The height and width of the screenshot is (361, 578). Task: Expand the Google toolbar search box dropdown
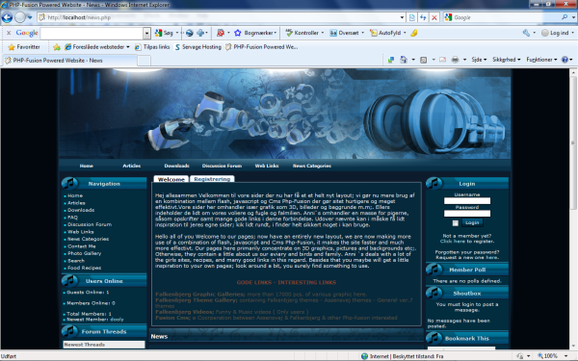click(x=146, y=33)
